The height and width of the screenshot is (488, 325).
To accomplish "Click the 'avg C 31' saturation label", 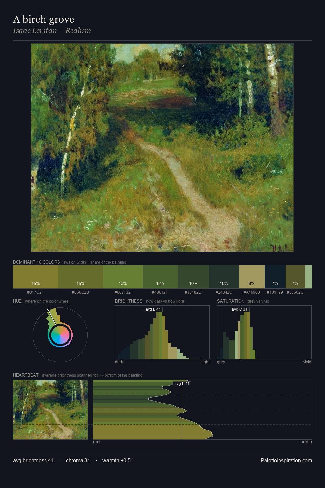I will click(x=240, y=309).
